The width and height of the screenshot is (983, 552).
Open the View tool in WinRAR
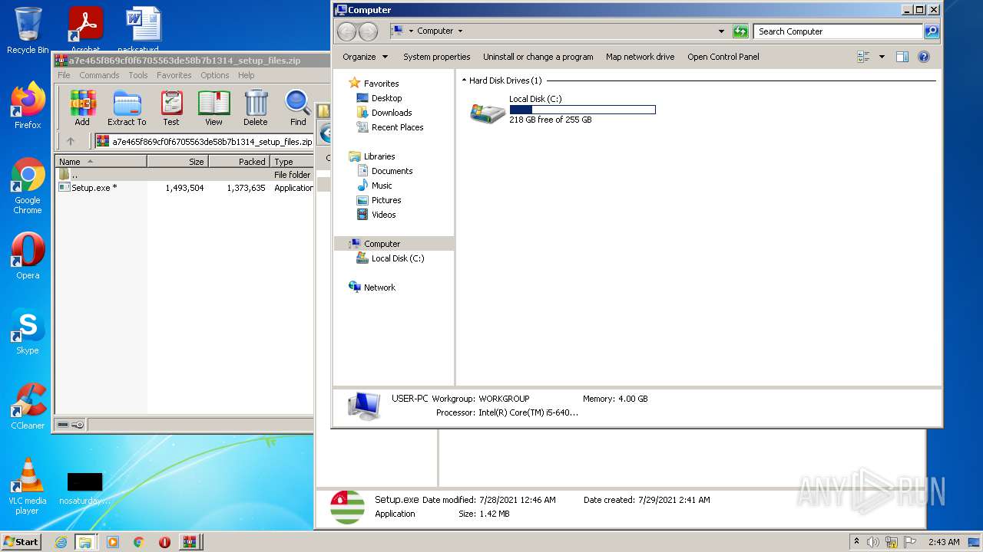click(213, 108)
